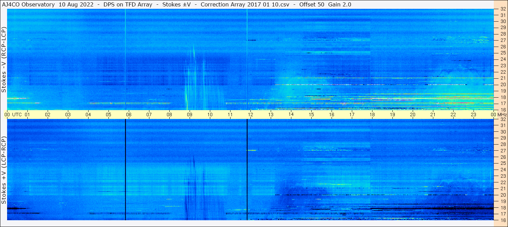The height and width of the screenshot is (227, 508).
Task: Click the 18 MHz tick of upper spectrogram
Action: (x=503, y=97)
